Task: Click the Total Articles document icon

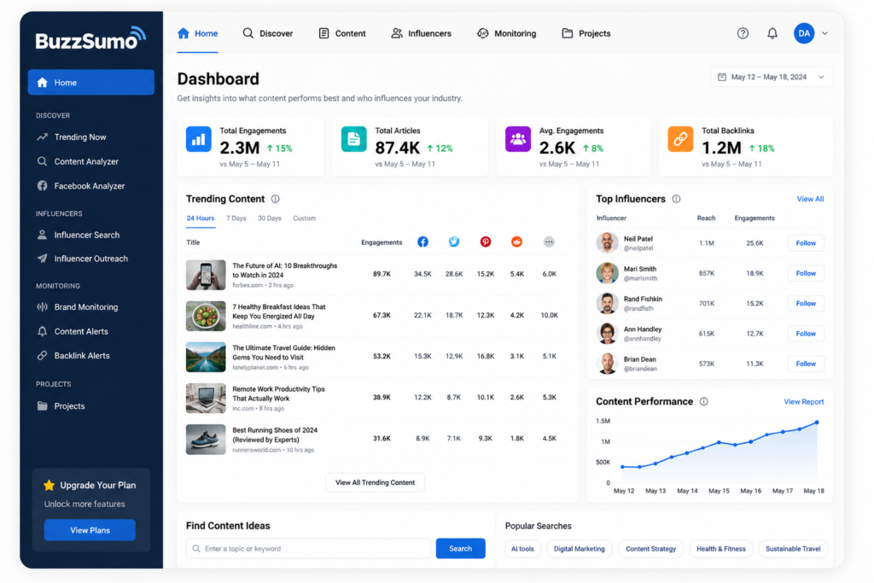Action: pos(354,139)
